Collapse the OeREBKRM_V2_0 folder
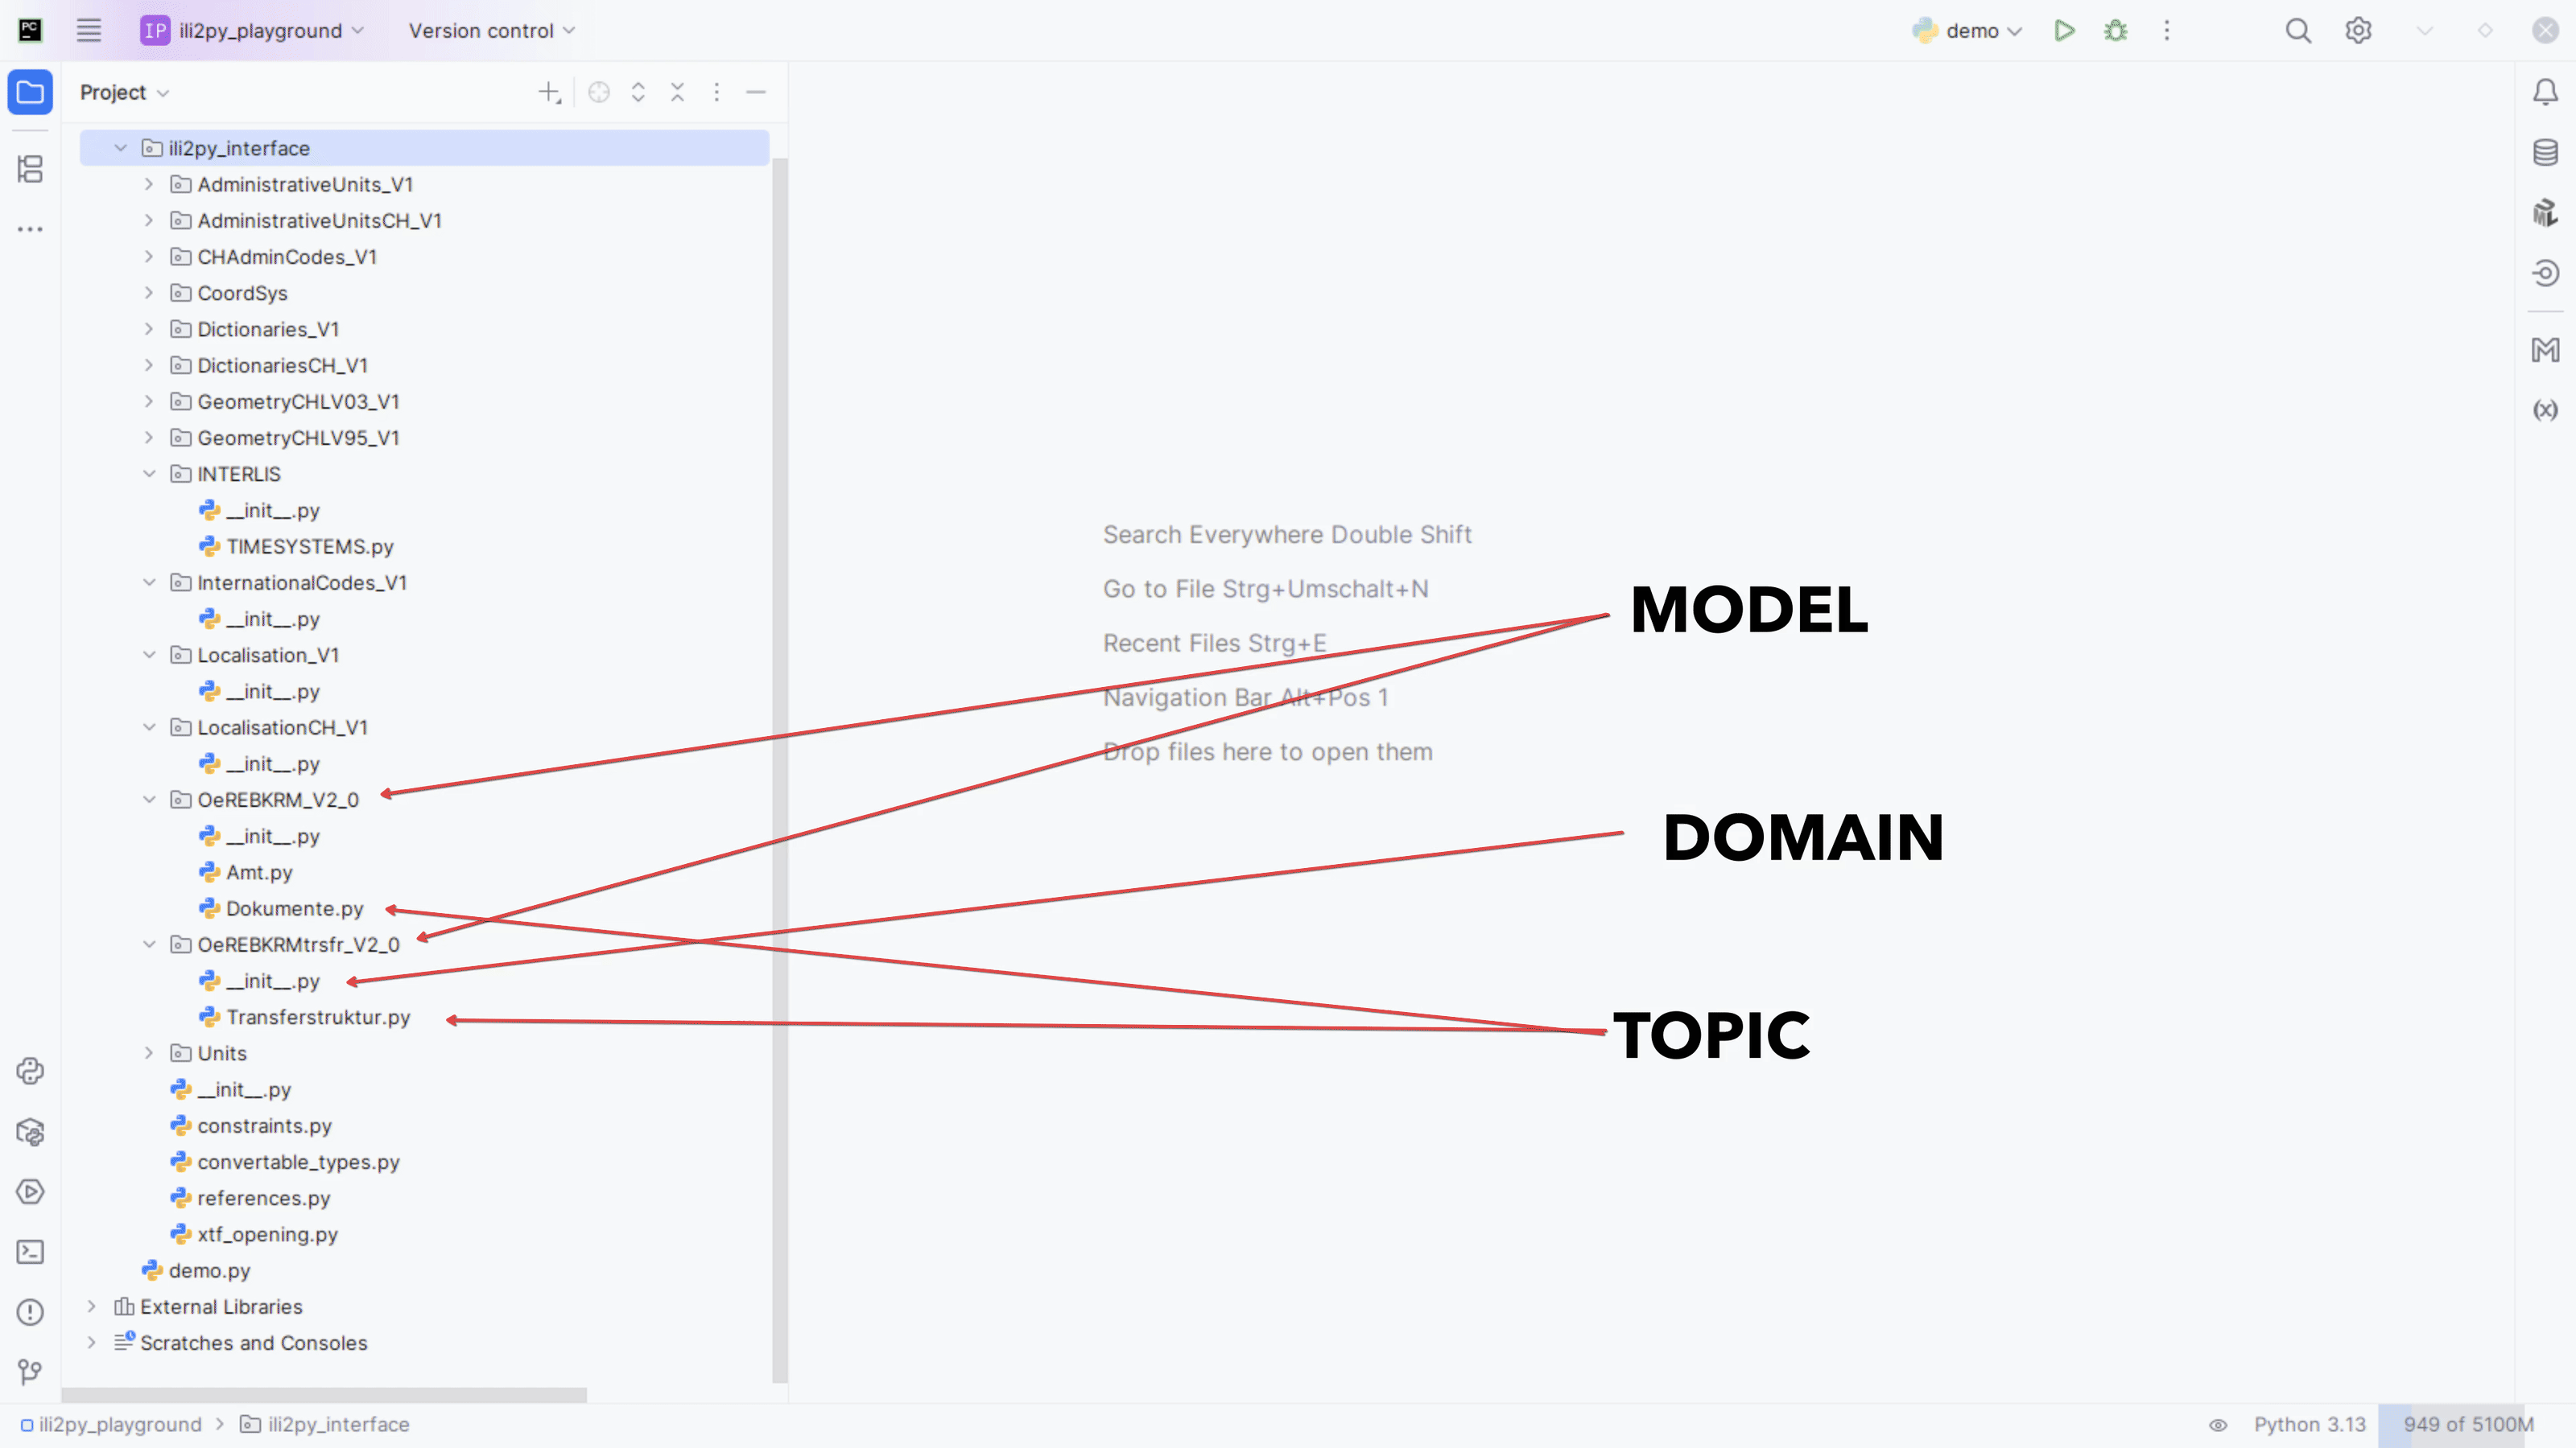The width and height of the screenshot is (2576, 1448). coord(149,800)
